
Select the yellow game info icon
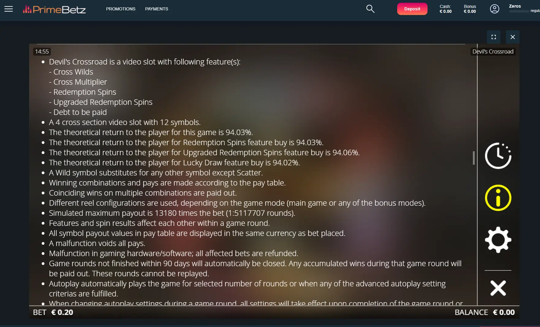click(498, 198)
